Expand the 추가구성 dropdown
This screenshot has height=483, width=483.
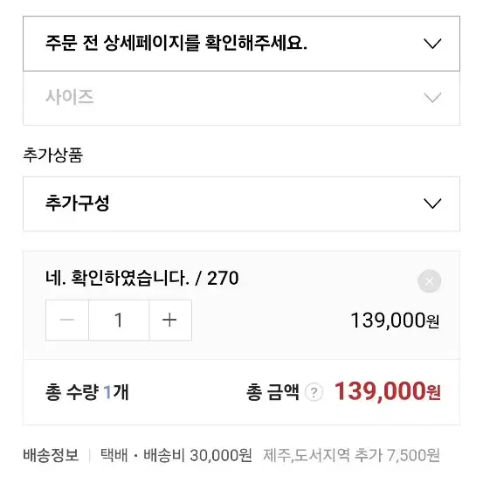(241, 204)
